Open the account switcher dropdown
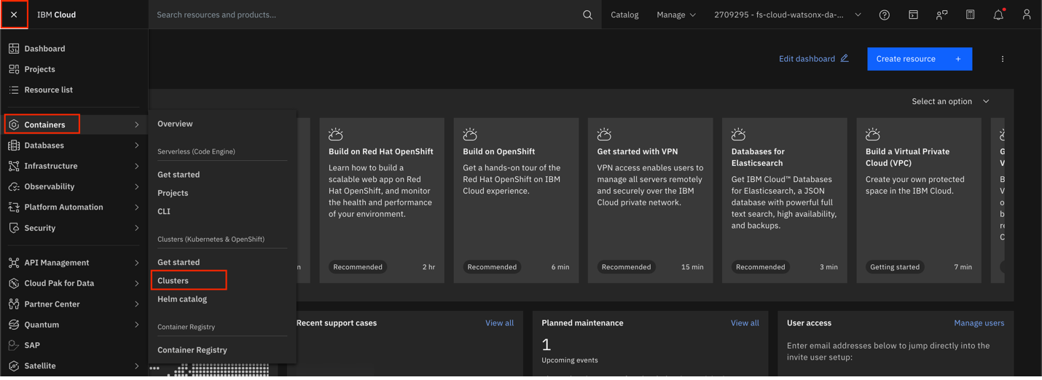This screenshot has width=1042, height=380. coord(787,15)
